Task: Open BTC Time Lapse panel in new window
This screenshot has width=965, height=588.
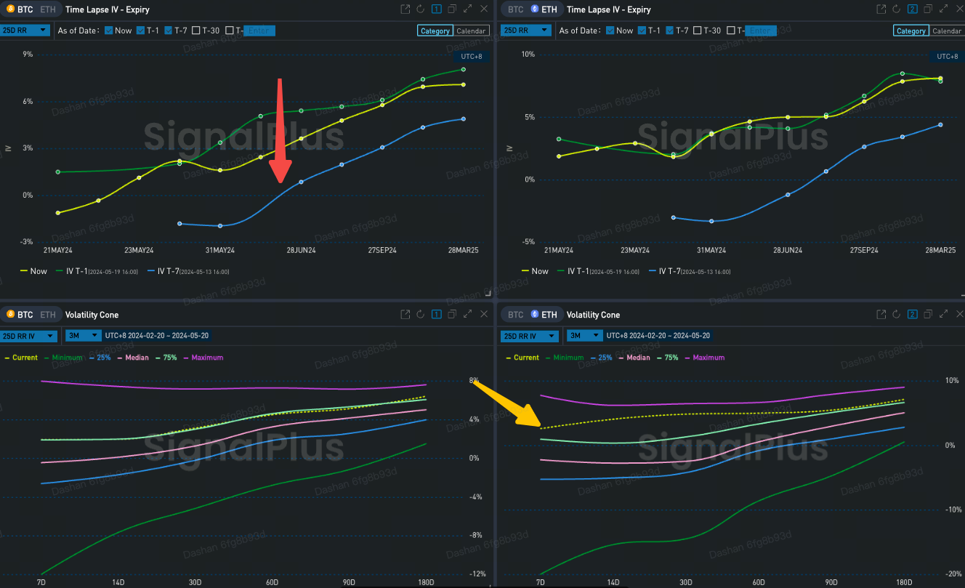Action: pyautogui.click(x=405, y=9)
